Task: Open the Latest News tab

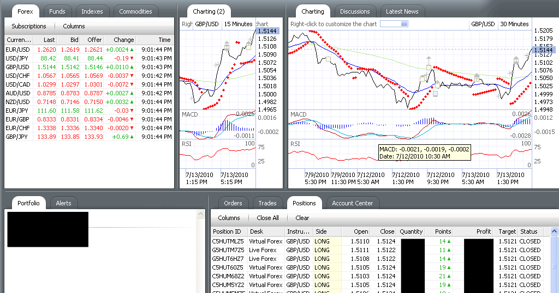Action: [402, 11]
